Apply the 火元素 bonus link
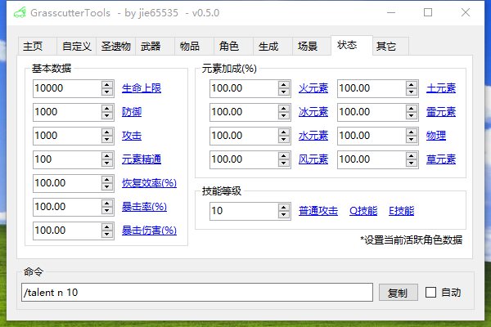This screenshot has height=327, width=491. [x=313, y=88]
